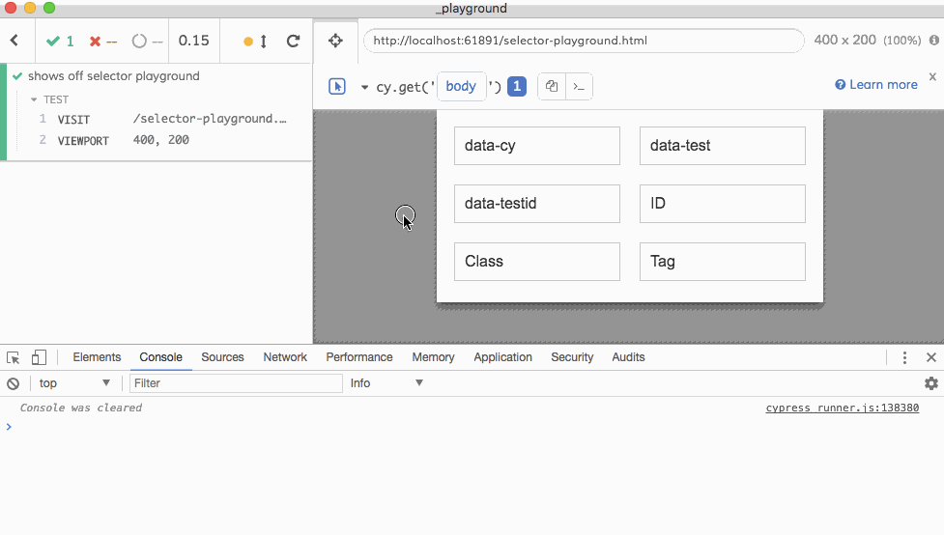Screen dimensions: 944x535
Task: Toggle DevTools device toolbar icon
Action: 39,357
